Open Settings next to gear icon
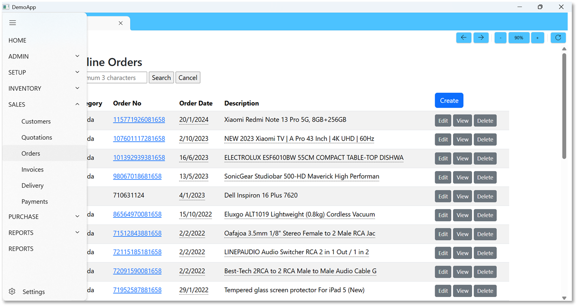Screen dimensions: 578x307 click(33, 292)
